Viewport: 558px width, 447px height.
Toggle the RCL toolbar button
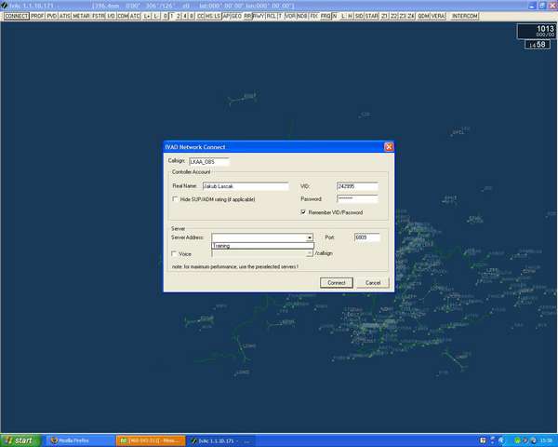click(x=272, y=16)
